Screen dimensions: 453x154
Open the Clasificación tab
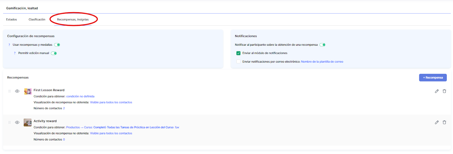[37, 19]
